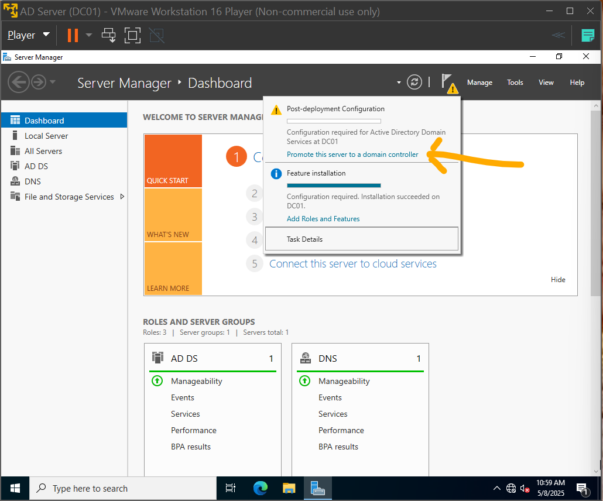
Task: Open Performance in the DNS tile
Action: 341,430
